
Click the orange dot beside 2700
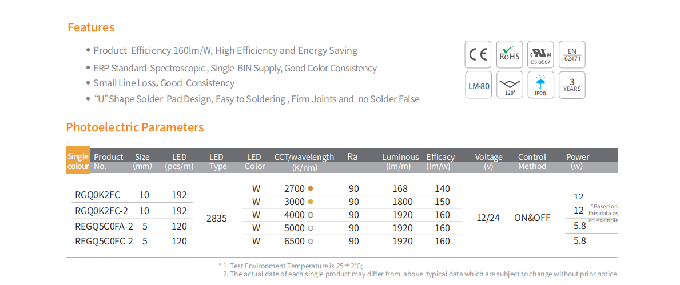(311, 188)
